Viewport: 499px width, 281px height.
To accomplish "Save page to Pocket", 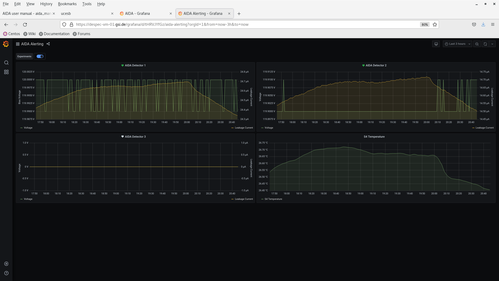I will [474, 24].
